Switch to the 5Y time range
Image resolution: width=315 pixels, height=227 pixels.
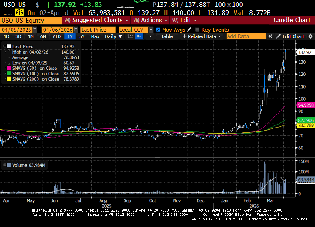(82, 36)
